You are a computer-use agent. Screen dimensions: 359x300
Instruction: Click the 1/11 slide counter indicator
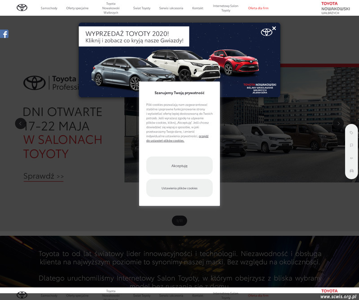pos(179,221)
